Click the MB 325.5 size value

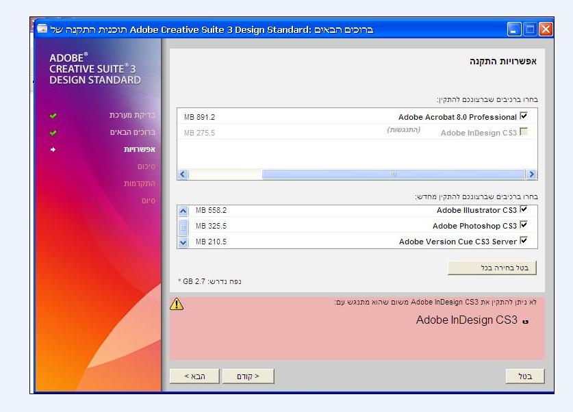click(211, 226)
